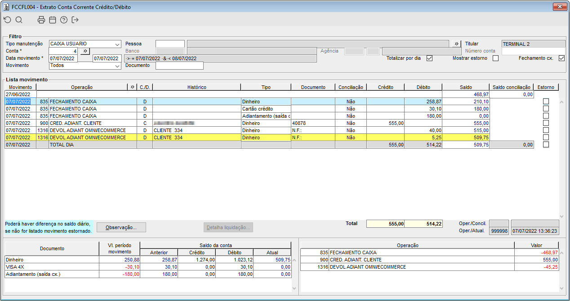
Task: Toggle Fechamento cx. checkbox
Action: tap(561, 58)
